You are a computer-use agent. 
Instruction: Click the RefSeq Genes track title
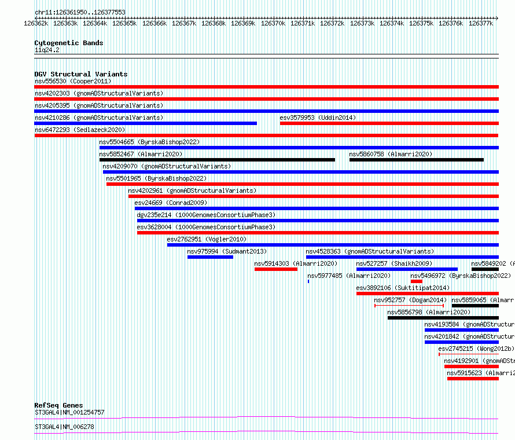(58, 405)
